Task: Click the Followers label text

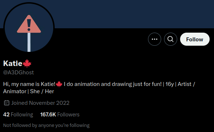Action: [x=69, y=115]
